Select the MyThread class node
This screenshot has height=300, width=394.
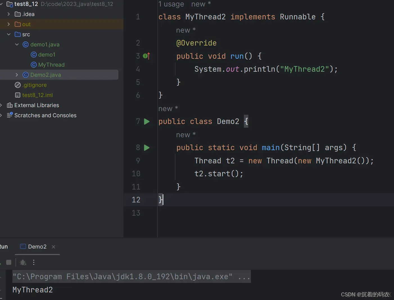(x=51, y=65)
